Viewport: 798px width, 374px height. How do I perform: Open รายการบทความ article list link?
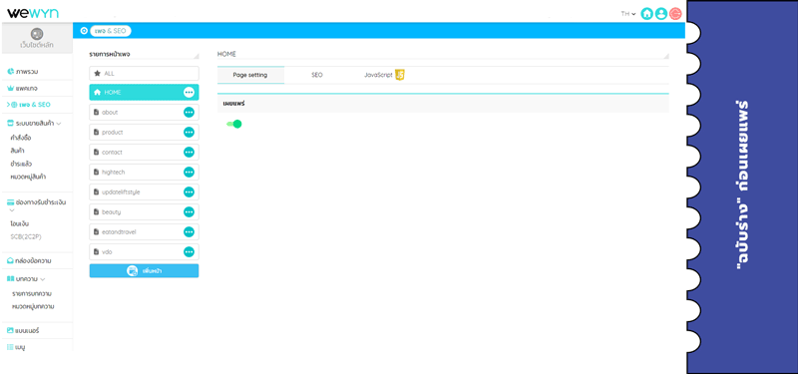[x=32, y=293]
